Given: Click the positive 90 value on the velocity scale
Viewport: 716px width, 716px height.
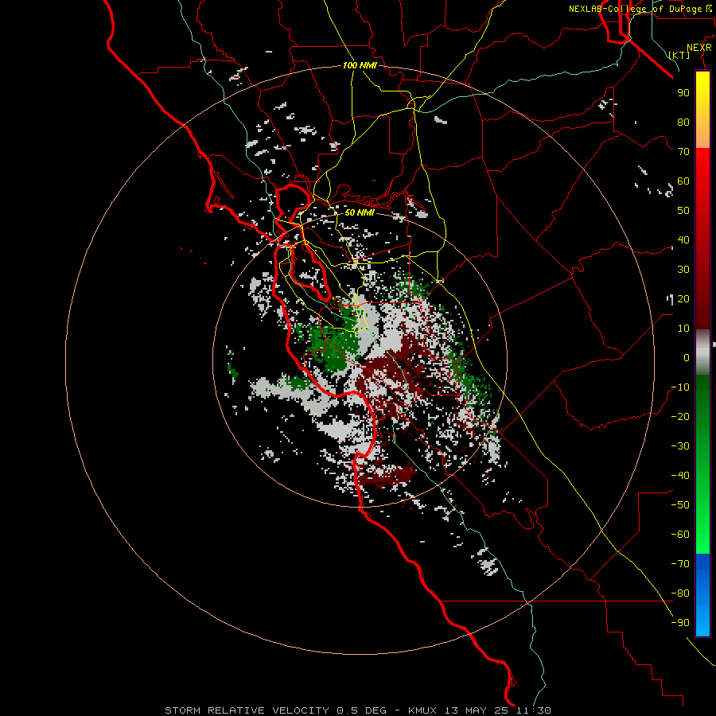Looking at the screenshot, I should [683, 93].
